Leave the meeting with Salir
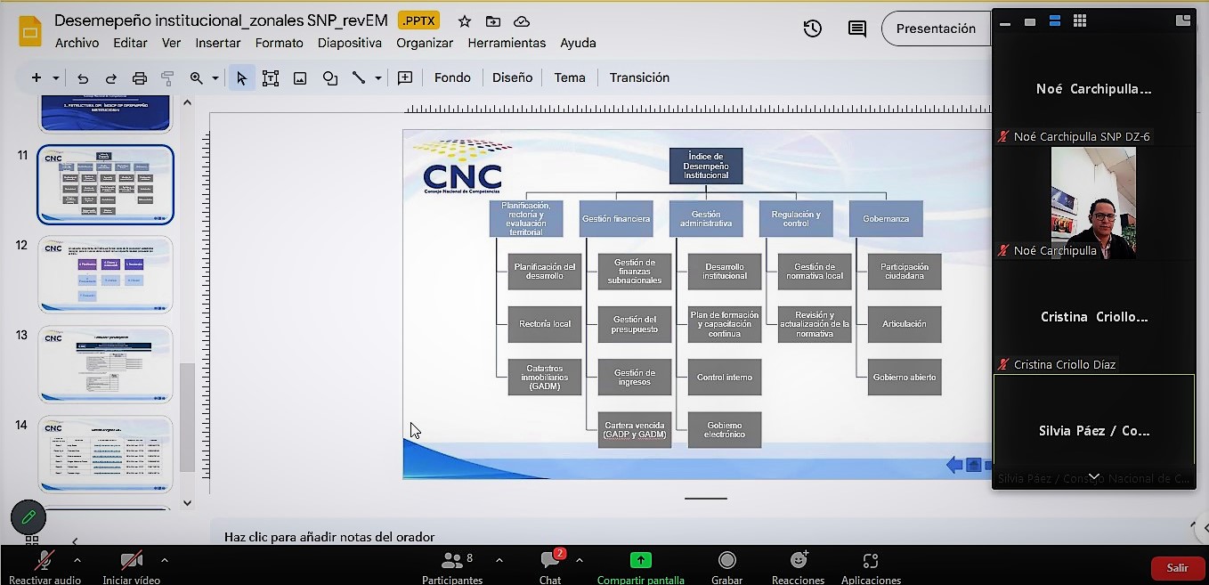This screenshot has width=1209, height=585. [1177, 567]
